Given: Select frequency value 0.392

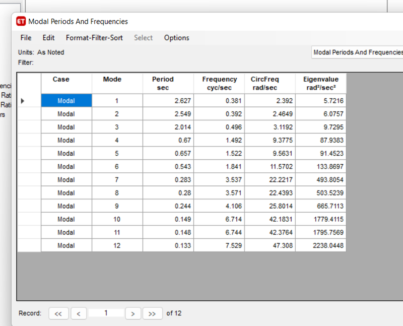Looking at the screenshot, I should coord(219,114).
